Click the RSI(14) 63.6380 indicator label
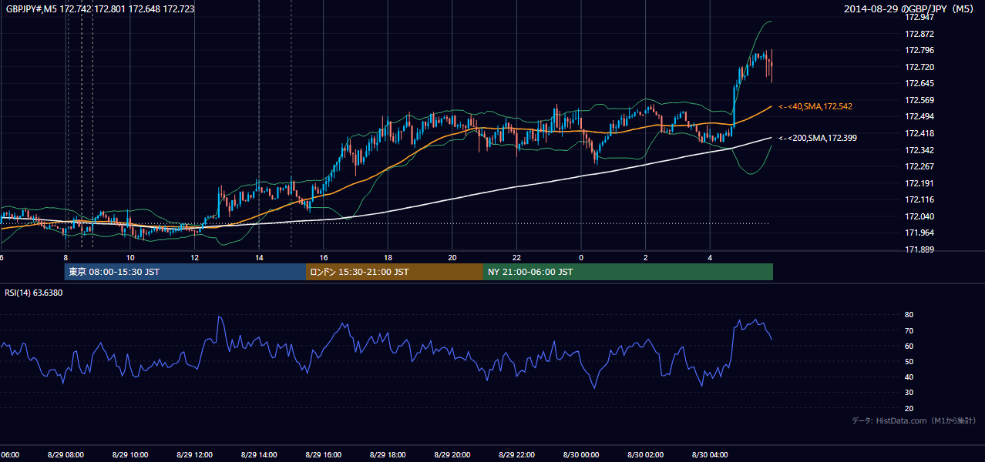 (34, 293)
